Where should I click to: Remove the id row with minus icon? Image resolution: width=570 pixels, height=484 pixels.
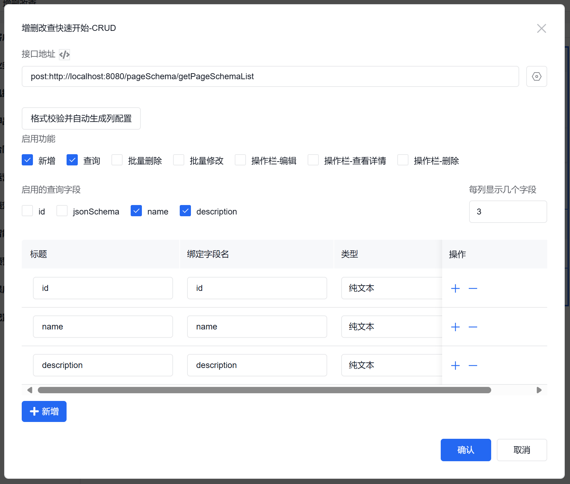(473, 288)
